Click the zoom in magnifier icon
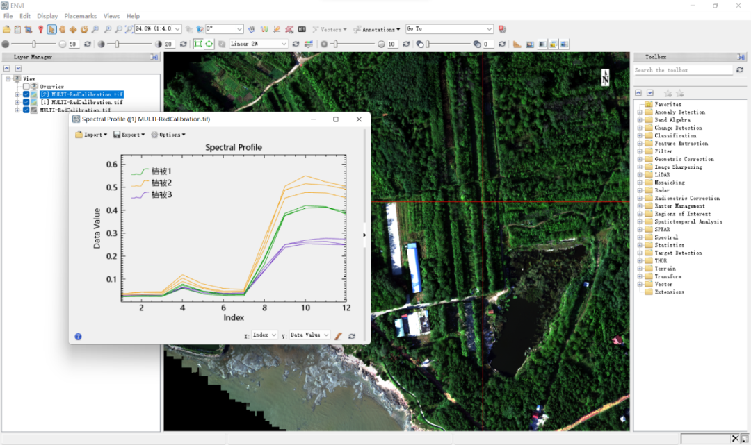751x445 pixels. tap(107, 29)
